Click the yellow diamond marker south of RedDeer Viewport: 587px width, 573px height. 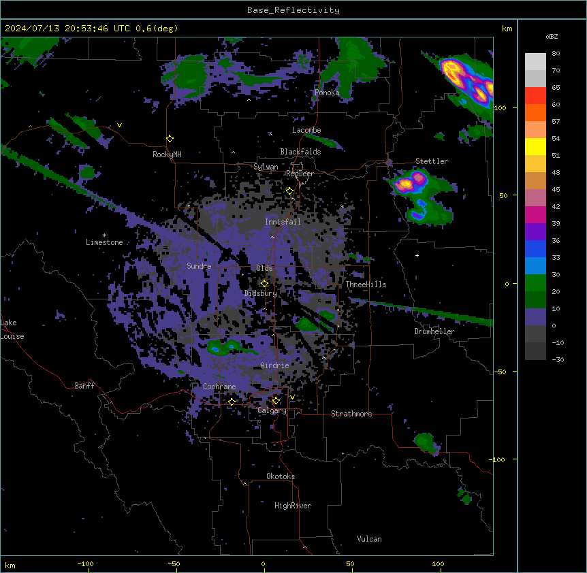point(289,191)
